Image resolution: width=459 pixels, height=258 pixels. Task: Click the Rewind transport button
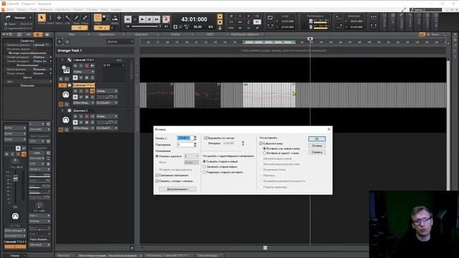128,19
